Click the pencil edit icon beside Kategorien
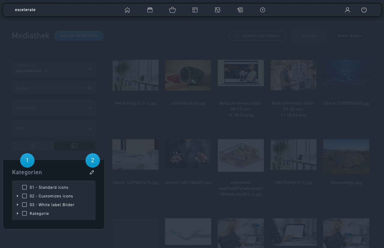Screen dimensions: 384x248 tap(92, 172)
